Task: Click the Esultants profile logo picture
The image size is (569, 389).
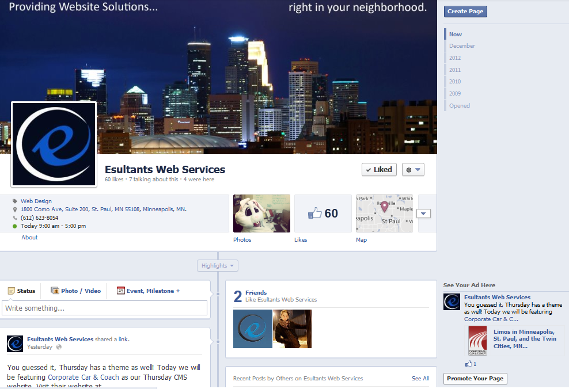Action: coord(54,144)
